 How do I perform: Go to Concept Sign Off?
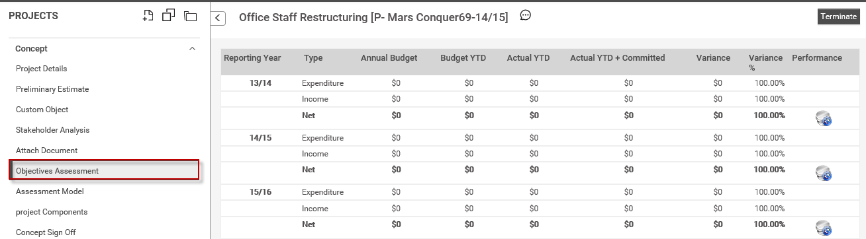pos(45,232)
